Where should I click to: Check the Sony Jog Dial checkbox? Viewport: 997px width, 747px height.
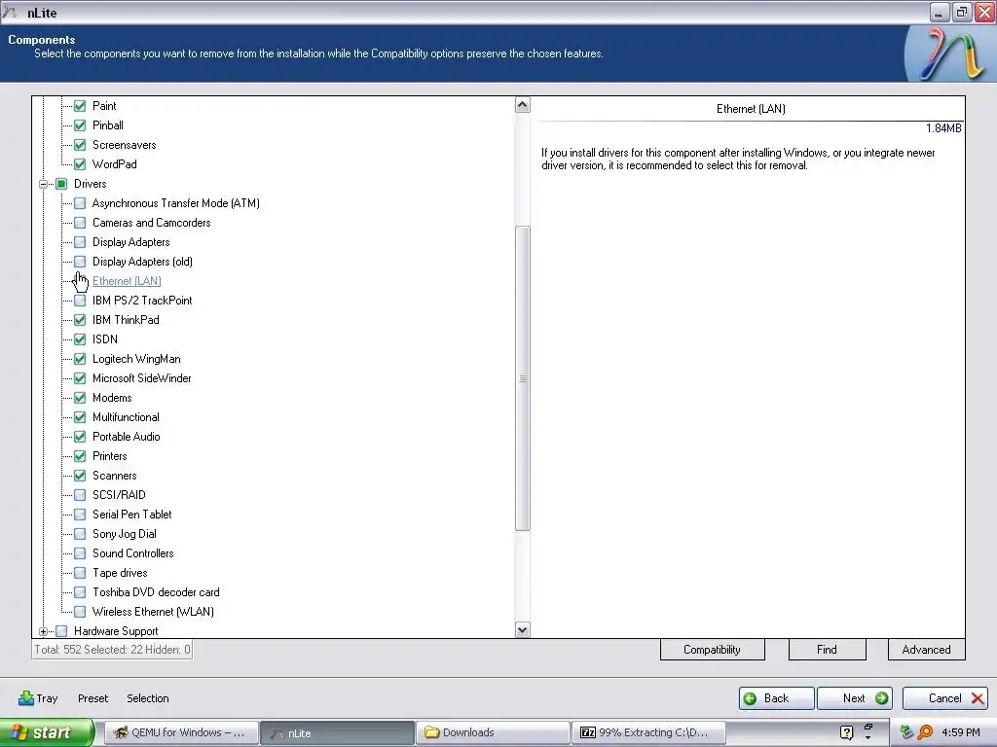(80, 534)
